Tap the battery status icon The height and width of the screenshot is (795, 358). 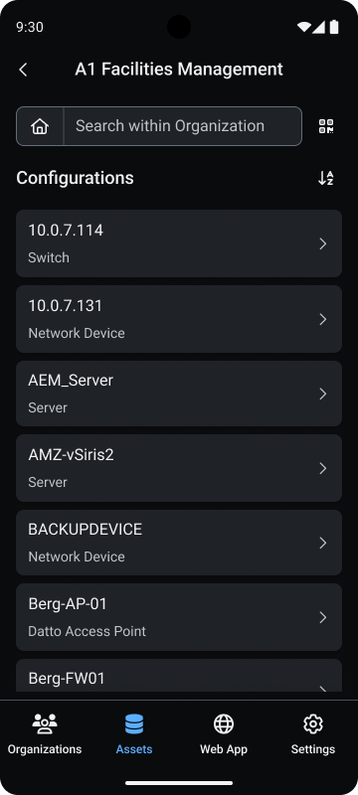tap(334, 27)
